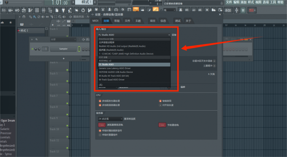Click the plug icon in the toolbar
287x157 pixels.
coord(63,10)
